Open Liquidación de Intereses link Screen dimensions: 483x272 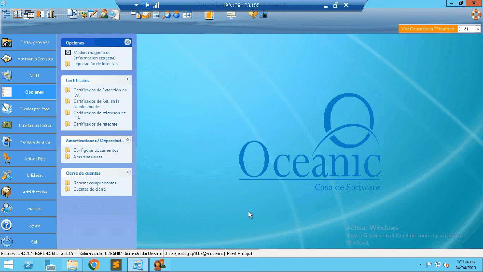tap(96, 64)
